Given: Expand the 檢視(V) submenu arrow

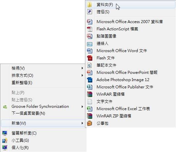Looking at the screenshot, I should coord(82,68).
